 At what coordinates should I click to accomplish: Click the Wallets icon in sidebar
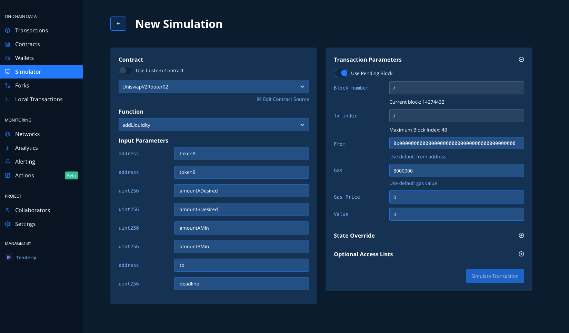(x=8, y=58)
